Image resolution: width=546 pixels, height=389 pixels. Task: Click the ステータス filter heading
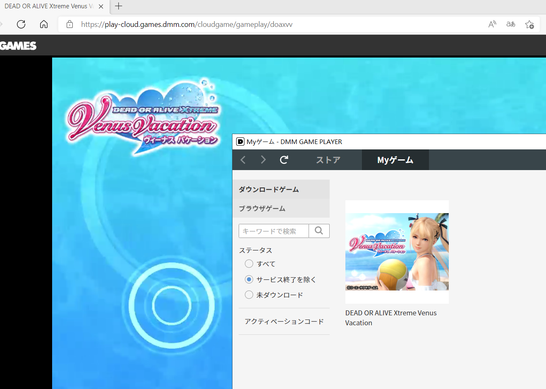click(256, 250)
